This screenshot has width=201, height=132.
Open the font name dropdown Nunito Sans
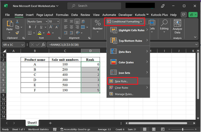click(x=37, y=21)
